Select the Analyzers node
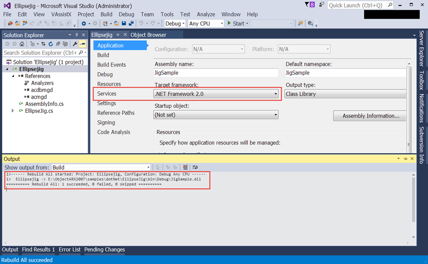 (42, 83)
